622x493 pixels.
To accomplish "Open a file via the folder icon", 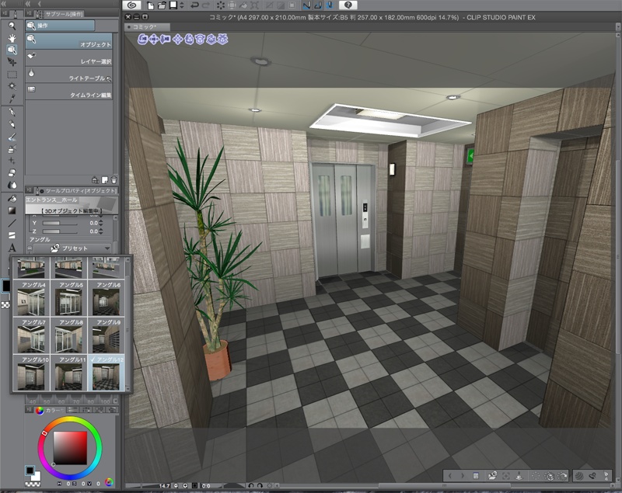I will tap(162, 5).
